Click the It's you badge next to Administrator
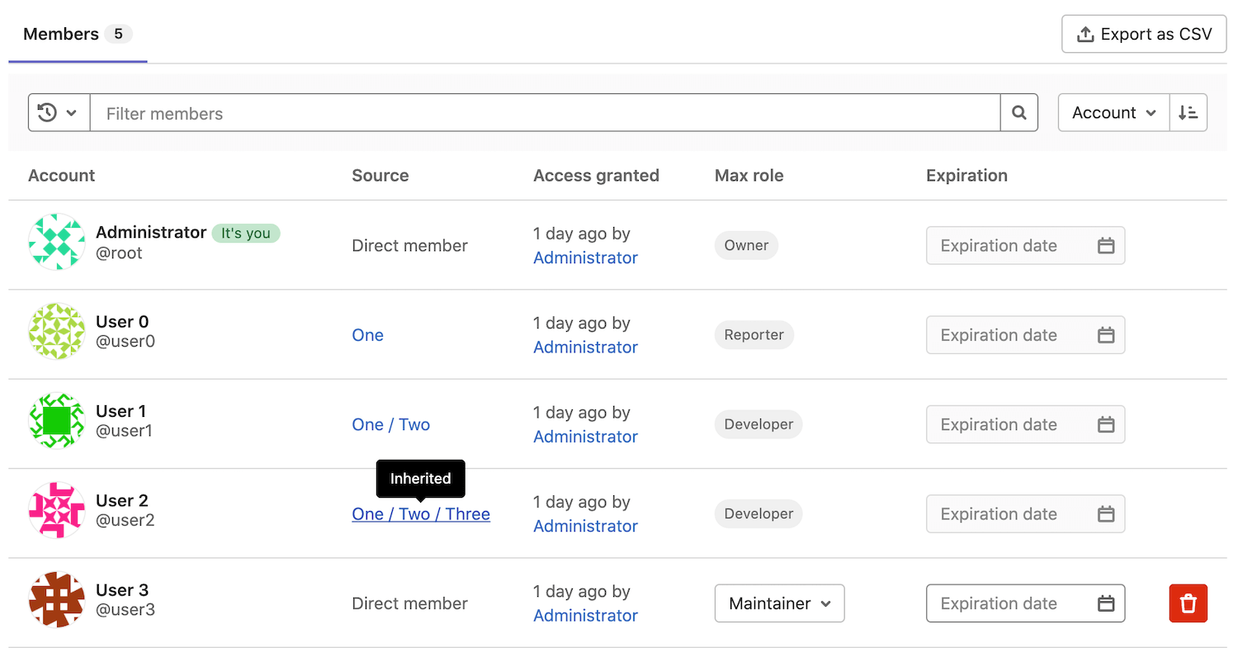 246,233
